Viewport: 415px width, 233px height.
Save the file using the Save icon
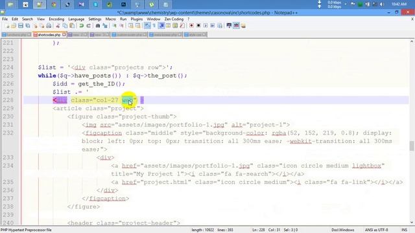coord(21,26)
